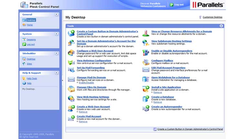Hide the navigation pane with the splitter arrow
The image size is (252, 139).
(x=62, y=80)
